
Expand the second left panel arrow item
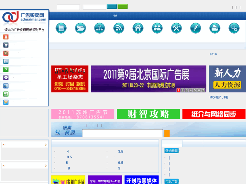[x=46, y=165]
